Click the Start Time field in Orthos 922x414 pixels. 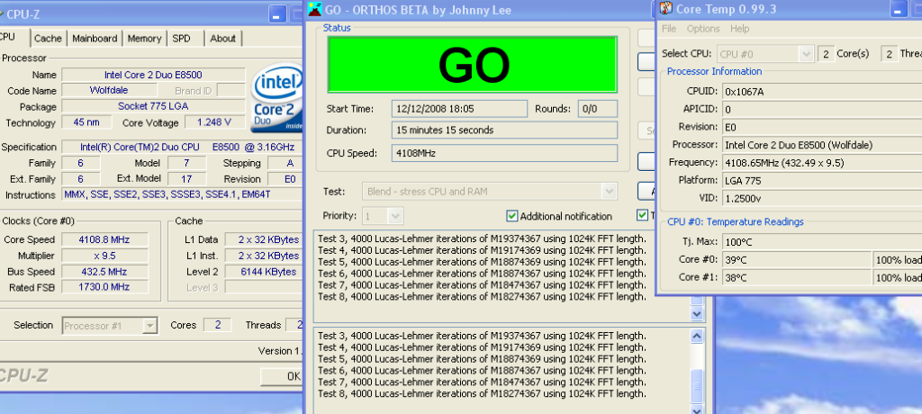[x=459, y=109]
